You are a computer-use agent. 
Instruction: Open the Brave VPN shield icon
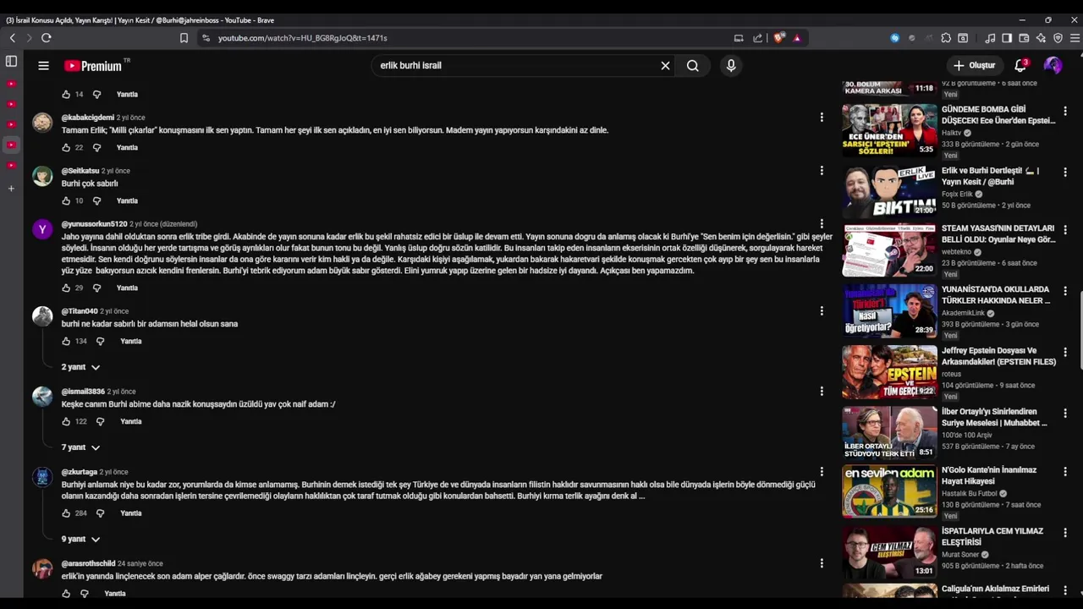click(x=1058, y=38)
